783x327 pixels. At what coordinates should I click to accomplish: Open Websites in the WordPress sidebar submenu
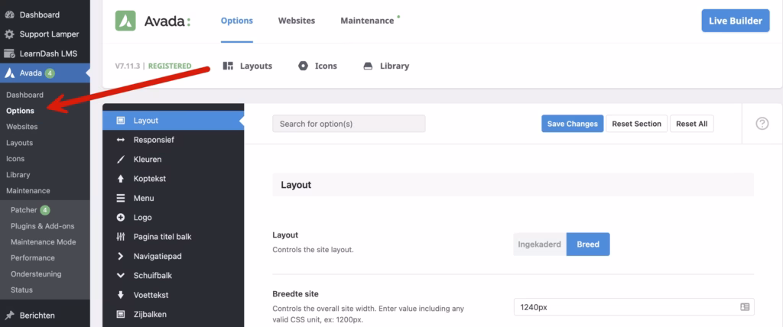(21, 127)
